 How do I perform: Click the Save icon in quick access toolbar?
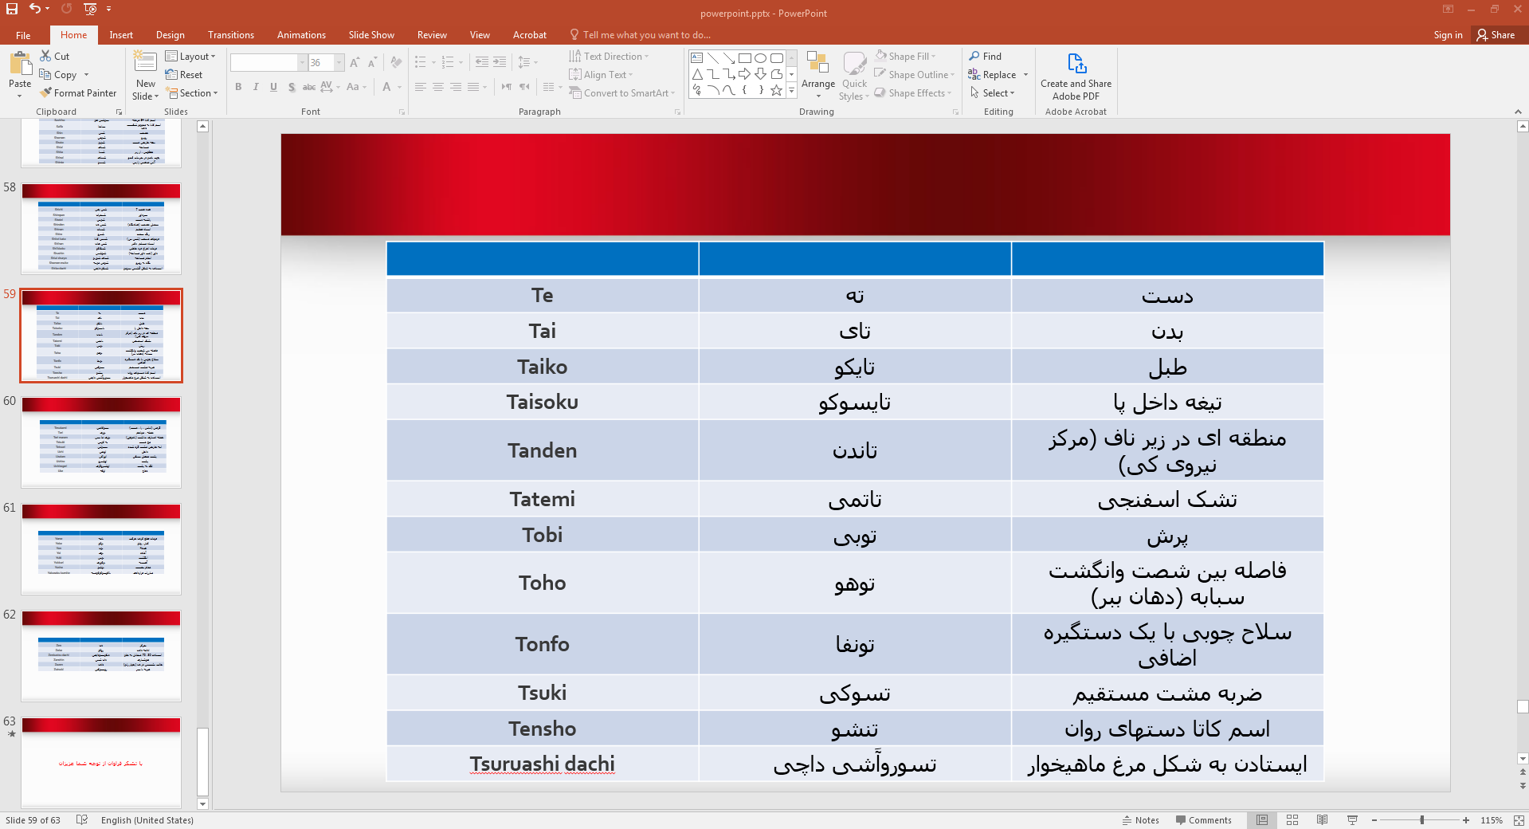point(12,9)
